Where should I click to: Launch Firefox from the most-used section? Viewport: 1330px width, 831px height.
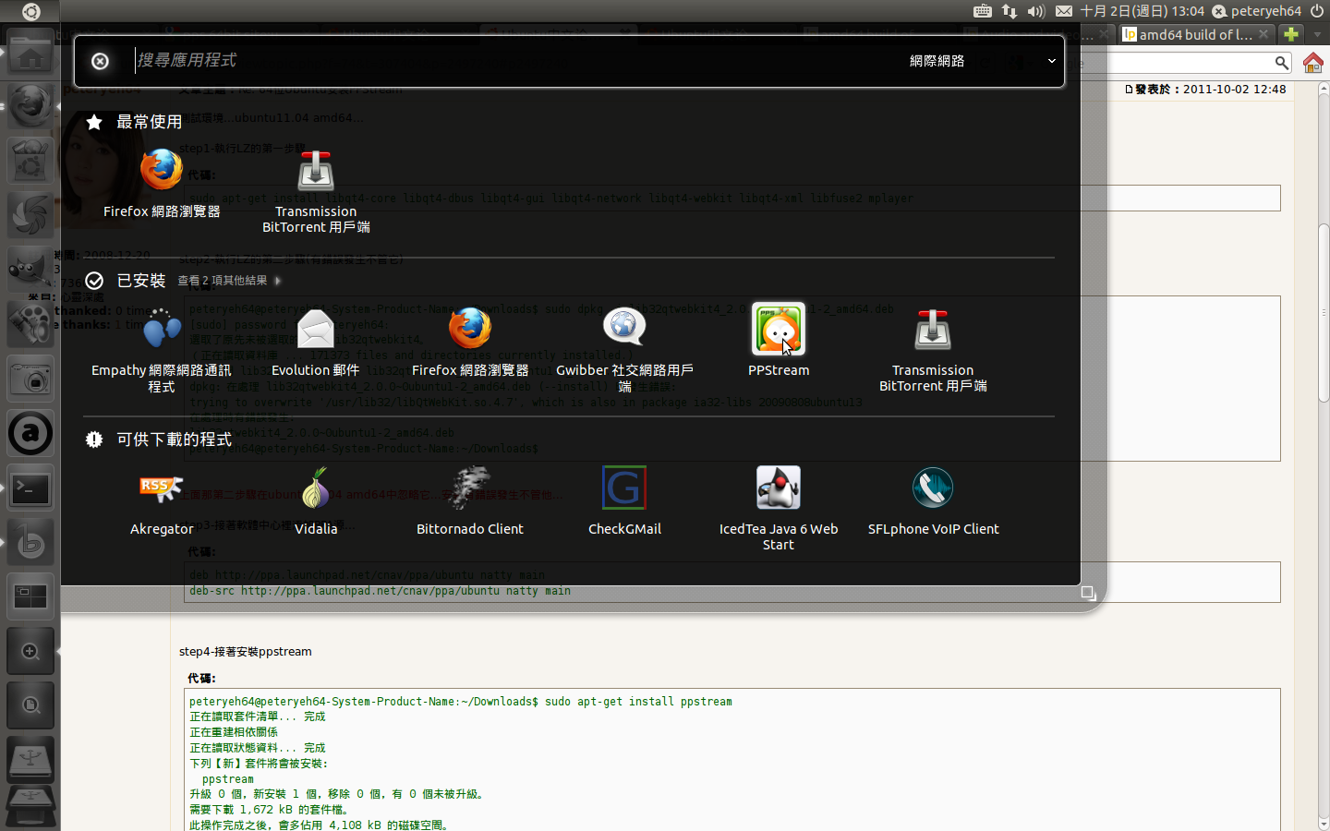162,183
